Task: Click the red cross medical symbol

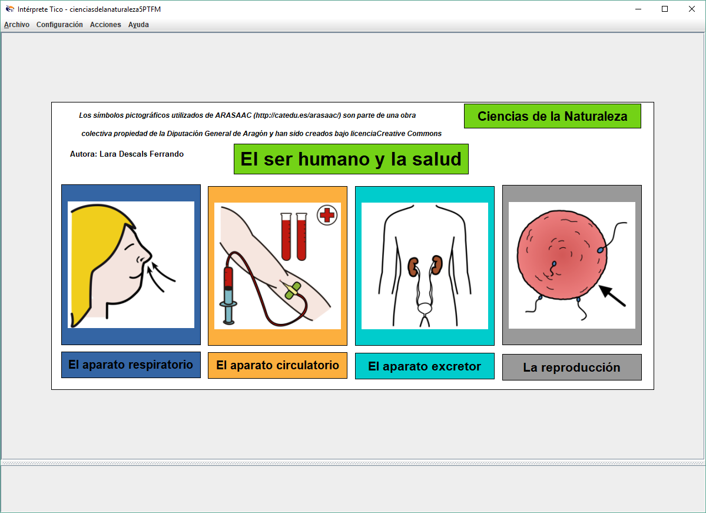Action: pos(327,215)
